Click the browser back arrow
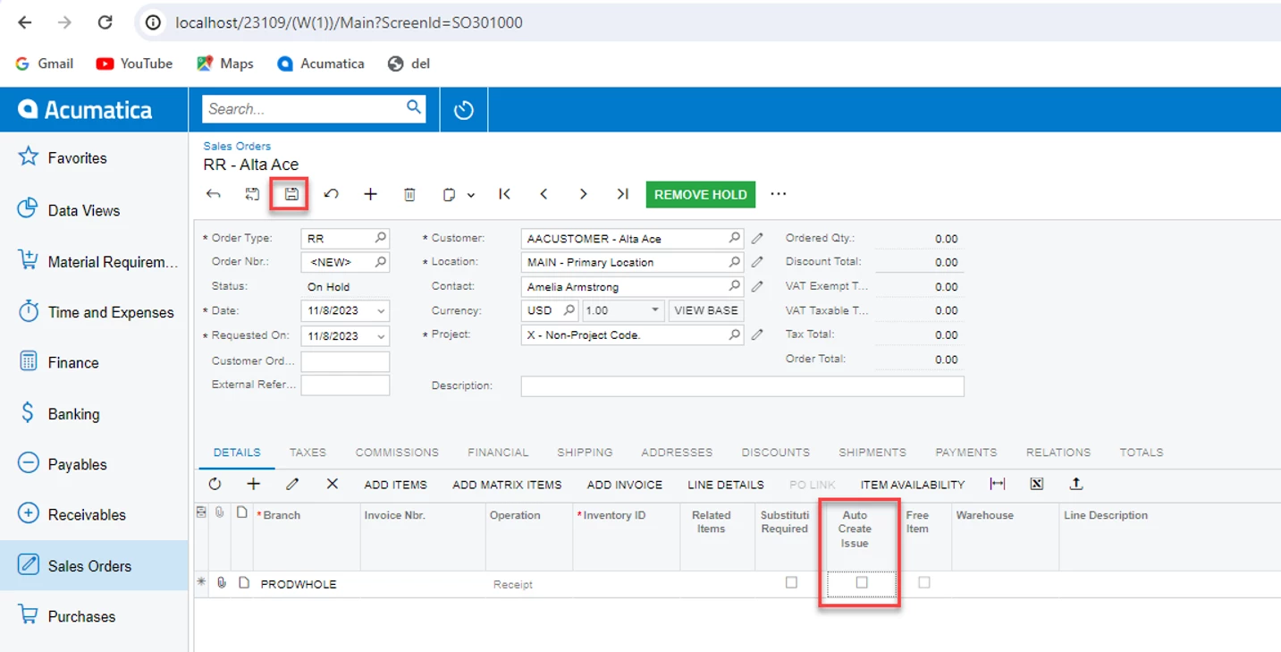This screenshot has height=652, width=1281. (24, 22)
